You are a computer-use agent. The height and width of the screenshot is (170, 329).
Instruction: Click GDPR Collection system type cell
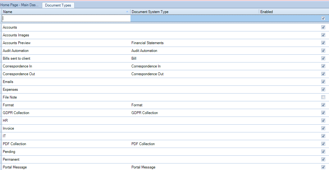194,113
